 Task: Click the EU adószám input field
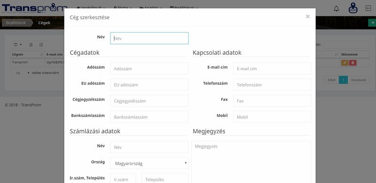[x=149, y=85]
